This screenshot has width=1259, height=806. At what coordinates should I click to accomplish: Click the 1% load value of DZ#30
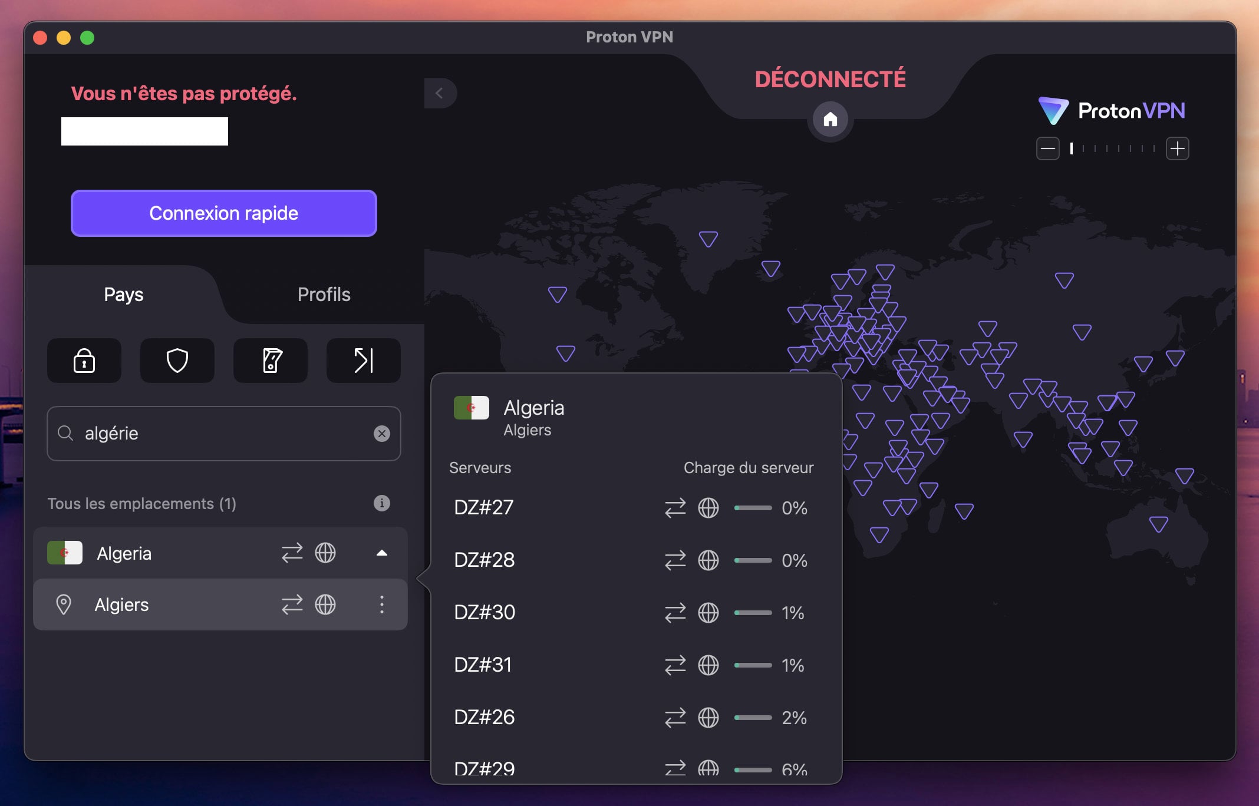(793, 613)
